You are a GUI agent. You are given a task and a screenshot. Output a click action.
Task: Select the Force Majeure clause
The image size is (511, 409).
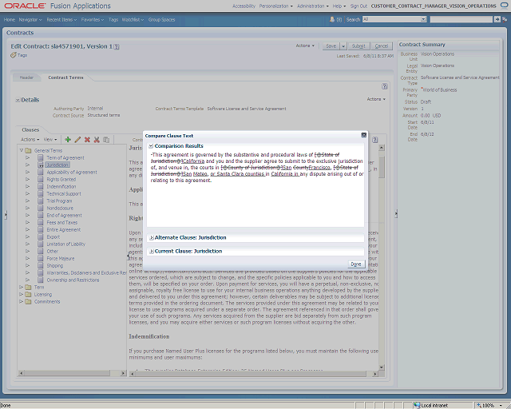coord(61,258)
